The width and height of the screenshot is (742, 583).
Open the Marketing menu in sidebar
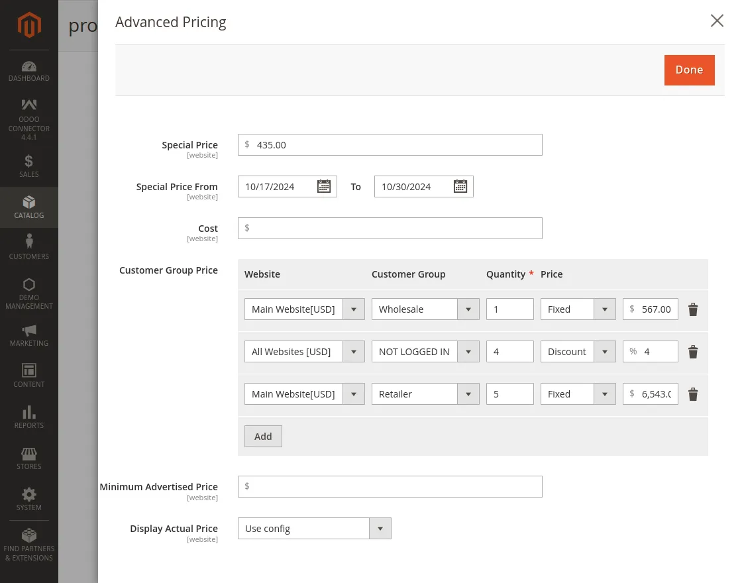(x=29, y=335)
